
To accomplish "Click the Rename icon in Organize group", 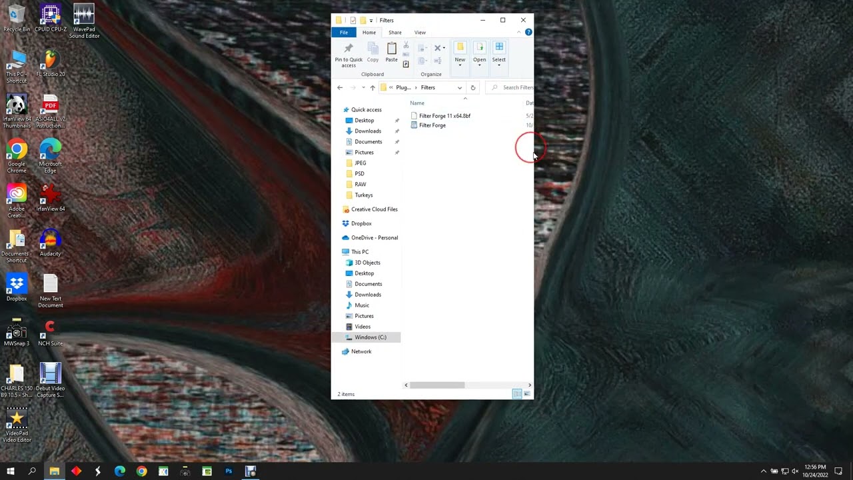I will pyautogui.click(x=437, y=61).
